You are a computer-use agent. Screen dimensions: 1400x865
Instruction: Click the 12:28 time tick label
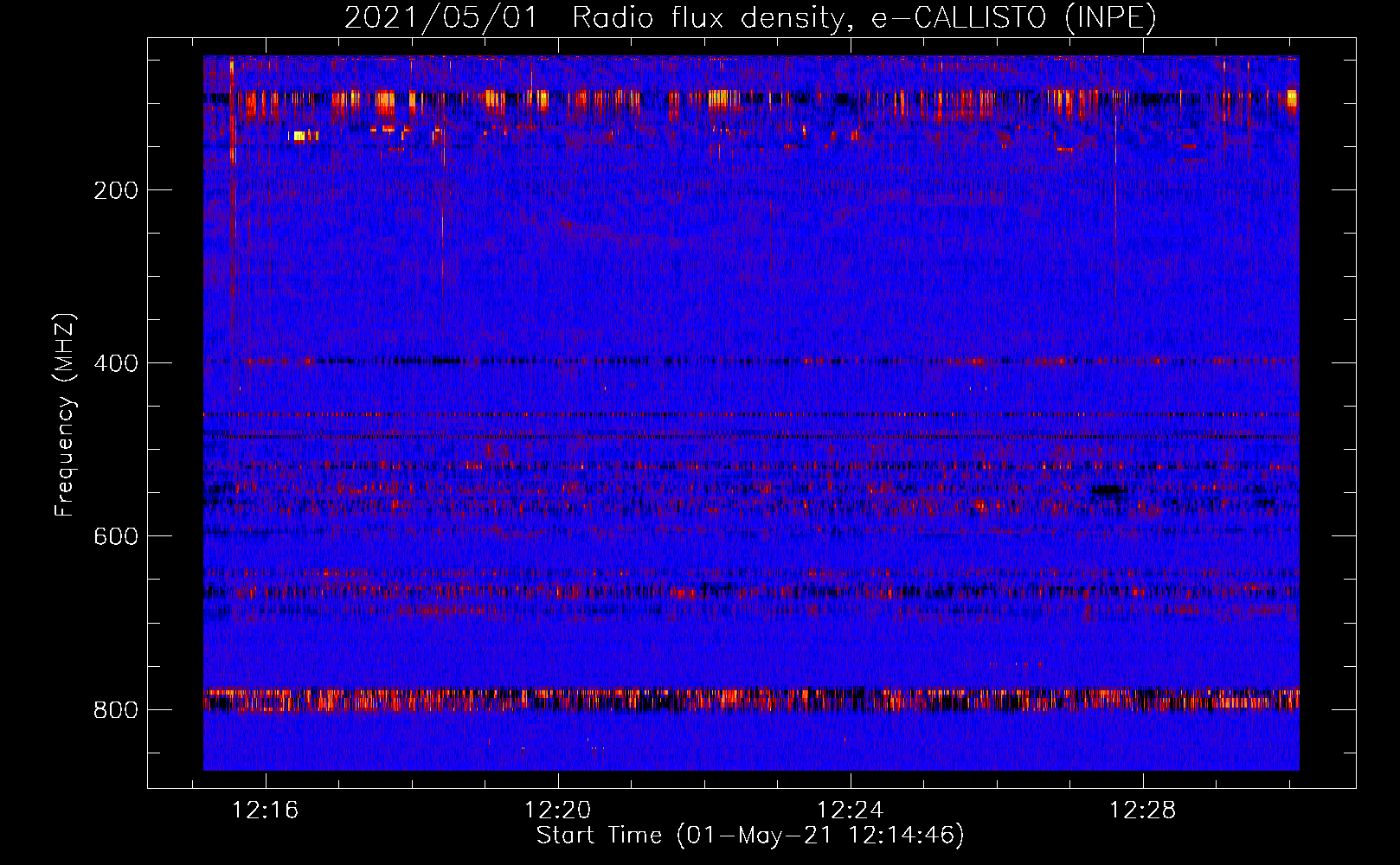1143,810
